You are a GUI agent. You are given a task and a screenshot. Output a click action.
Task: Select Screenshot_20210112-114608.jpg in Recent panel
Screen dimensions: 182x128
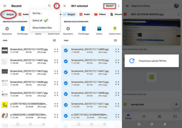(x=29, y=83)
